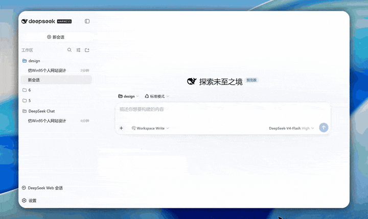The image size is (368, 219).
Task: Select the highlighted 新会话 conversation row
Action: point(56,80)
